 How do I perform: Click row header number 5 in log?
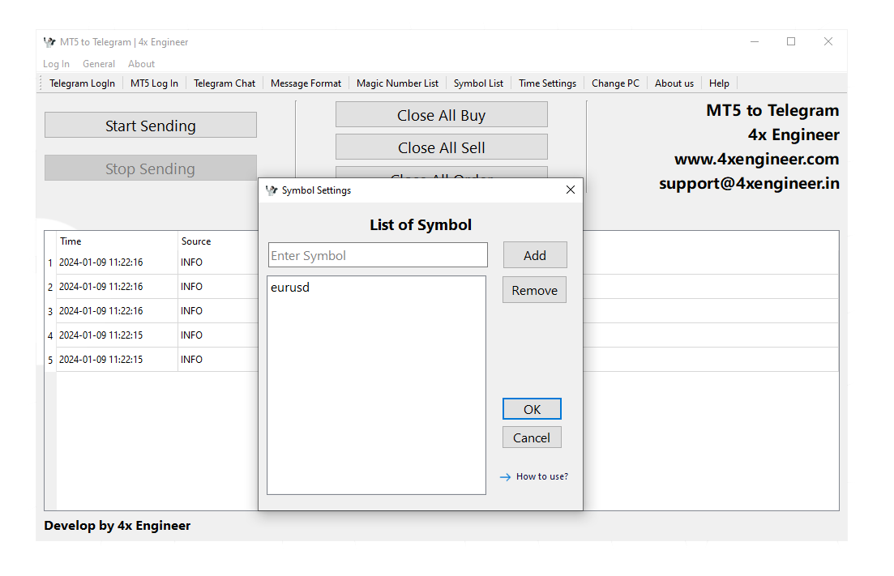pos(50,360)
